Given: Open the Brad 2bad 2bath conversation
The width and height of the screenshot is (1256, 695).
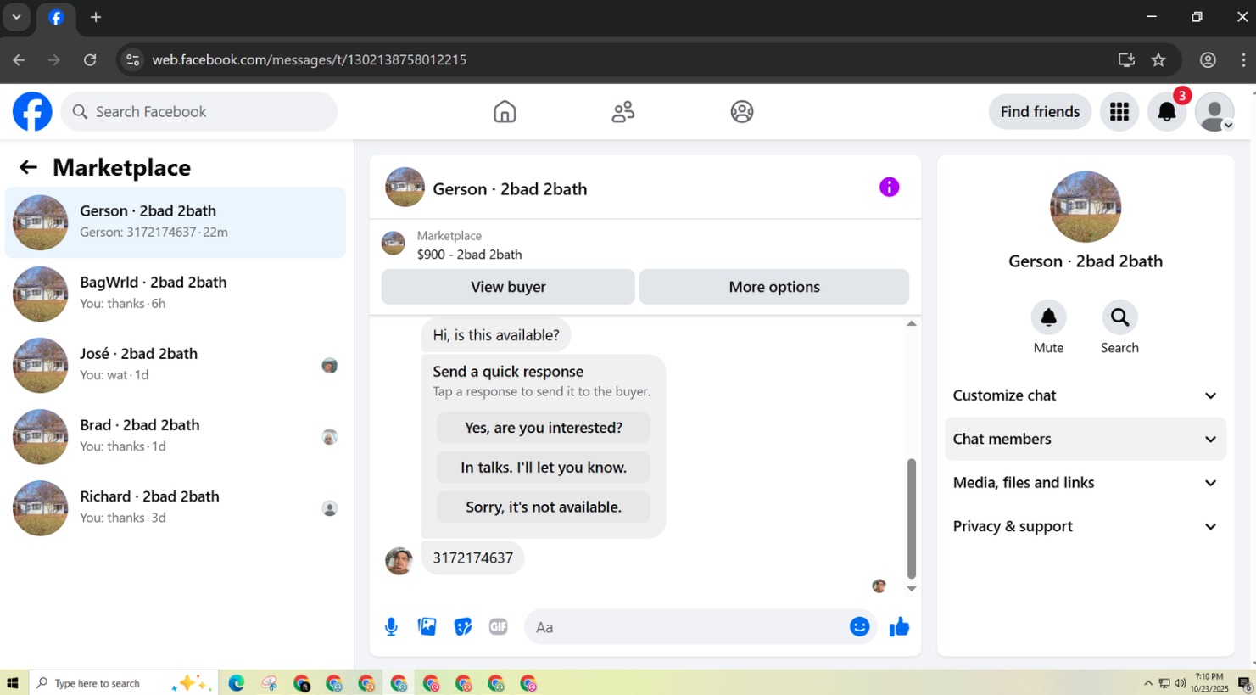Looking at the screenshot, I should 176,436.
